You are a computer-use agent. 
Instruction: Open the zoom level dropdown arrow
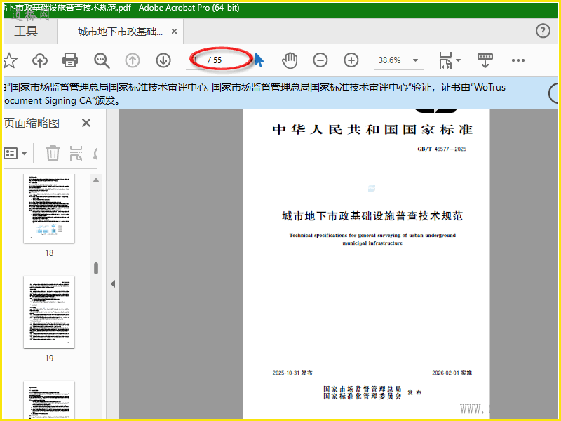[415, 60]
